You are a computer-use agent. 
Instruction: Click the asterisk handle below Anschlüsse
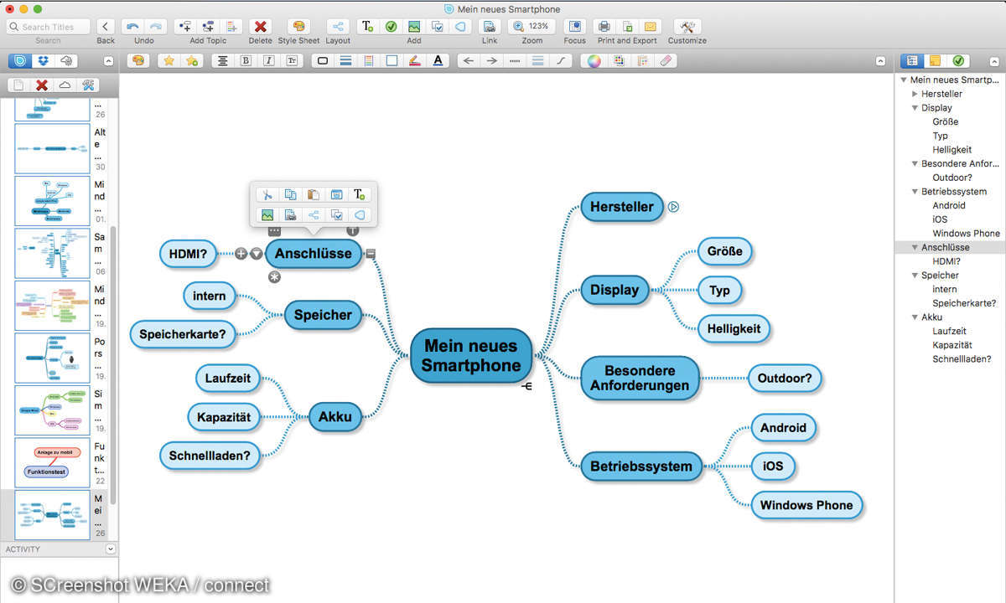click(274, 277)
